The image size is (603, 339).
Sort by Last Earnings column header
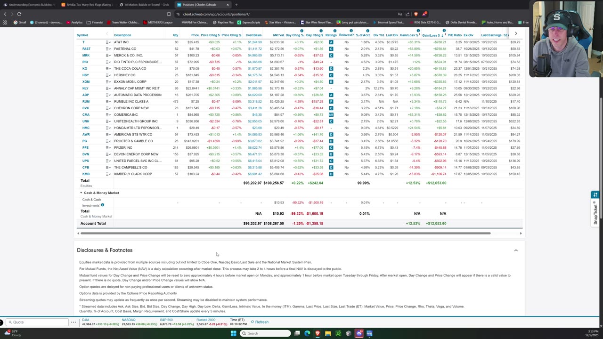coord(491,35)
